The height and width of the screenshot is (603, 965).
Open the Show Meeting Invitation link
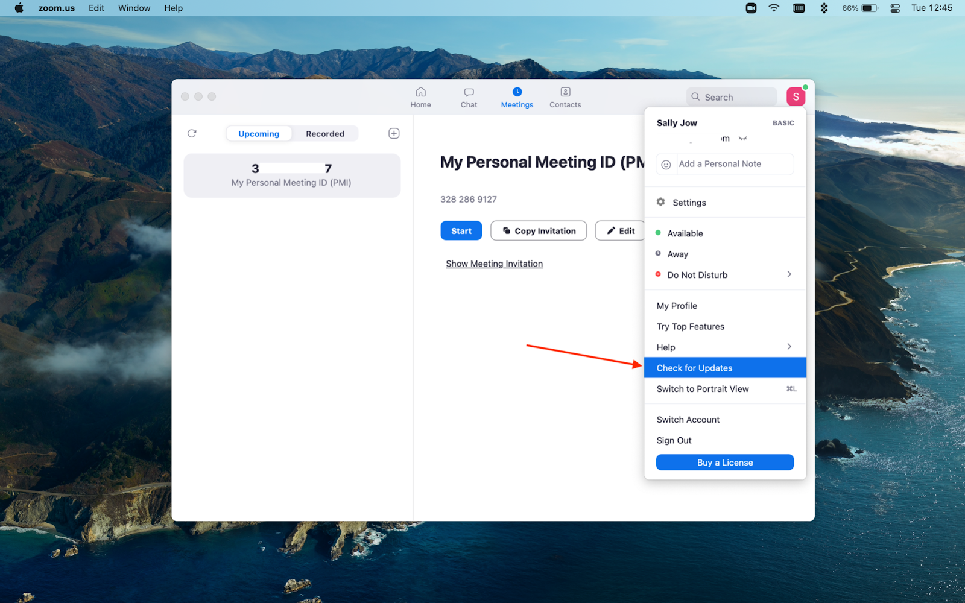click(494, 264)
